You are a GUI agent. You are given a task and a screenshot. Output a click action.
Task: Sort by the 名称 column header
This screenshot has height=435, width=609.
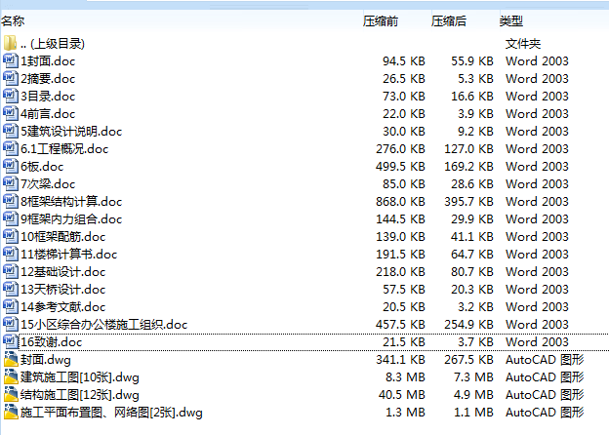point(13,20)
